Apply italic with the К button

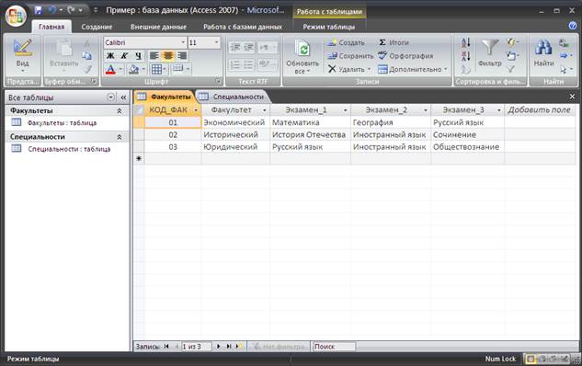tap(124, 56)
